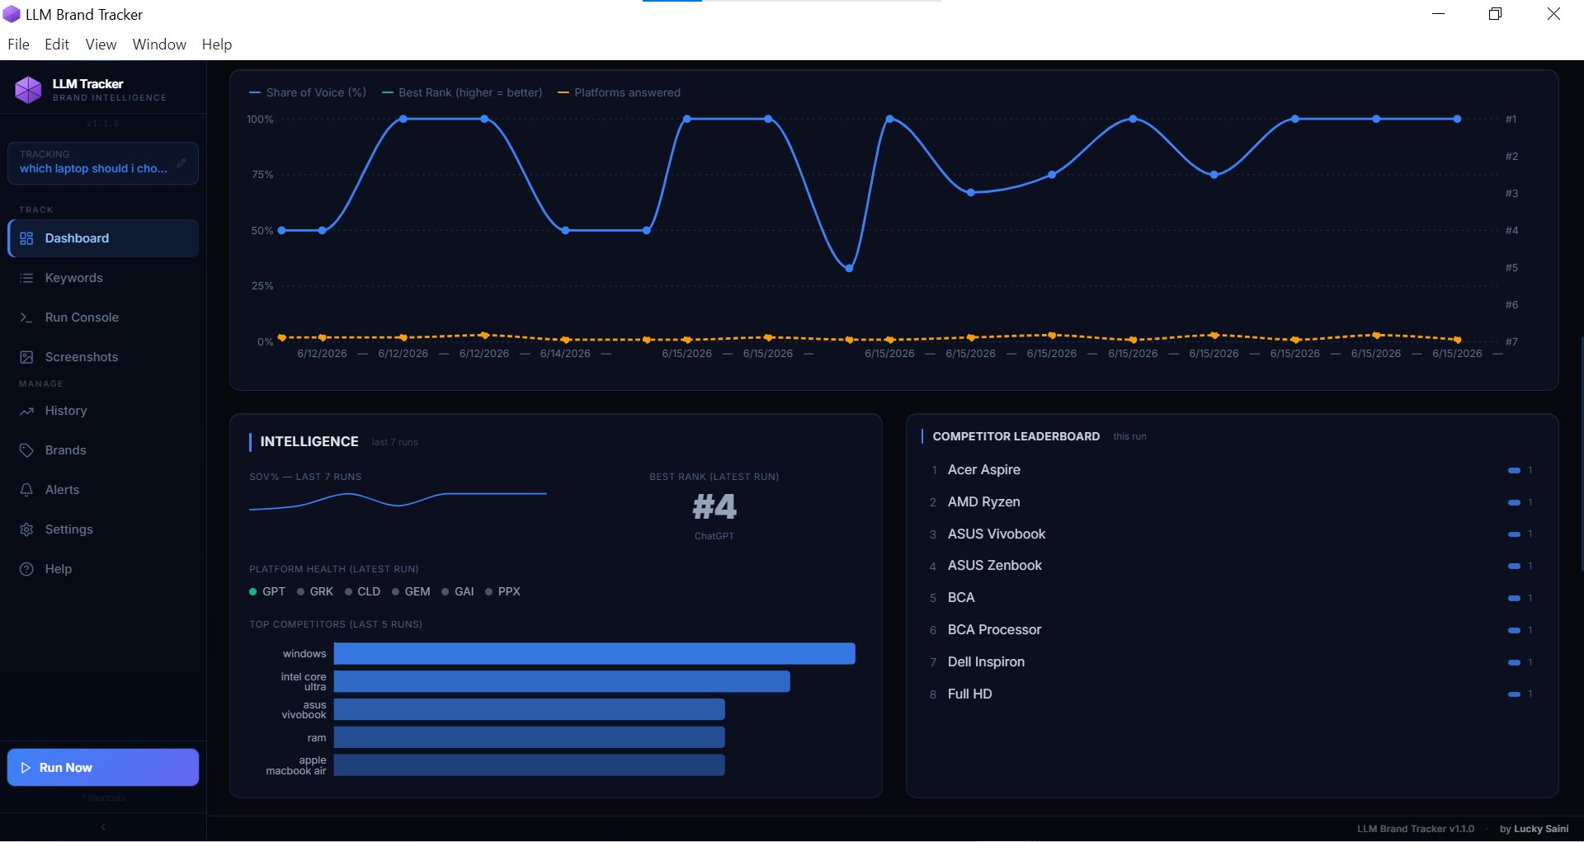This screenshot has width=1584, height=842.
Task: Select BCA Processor leaderboard row
Action: pos(1232,630)
